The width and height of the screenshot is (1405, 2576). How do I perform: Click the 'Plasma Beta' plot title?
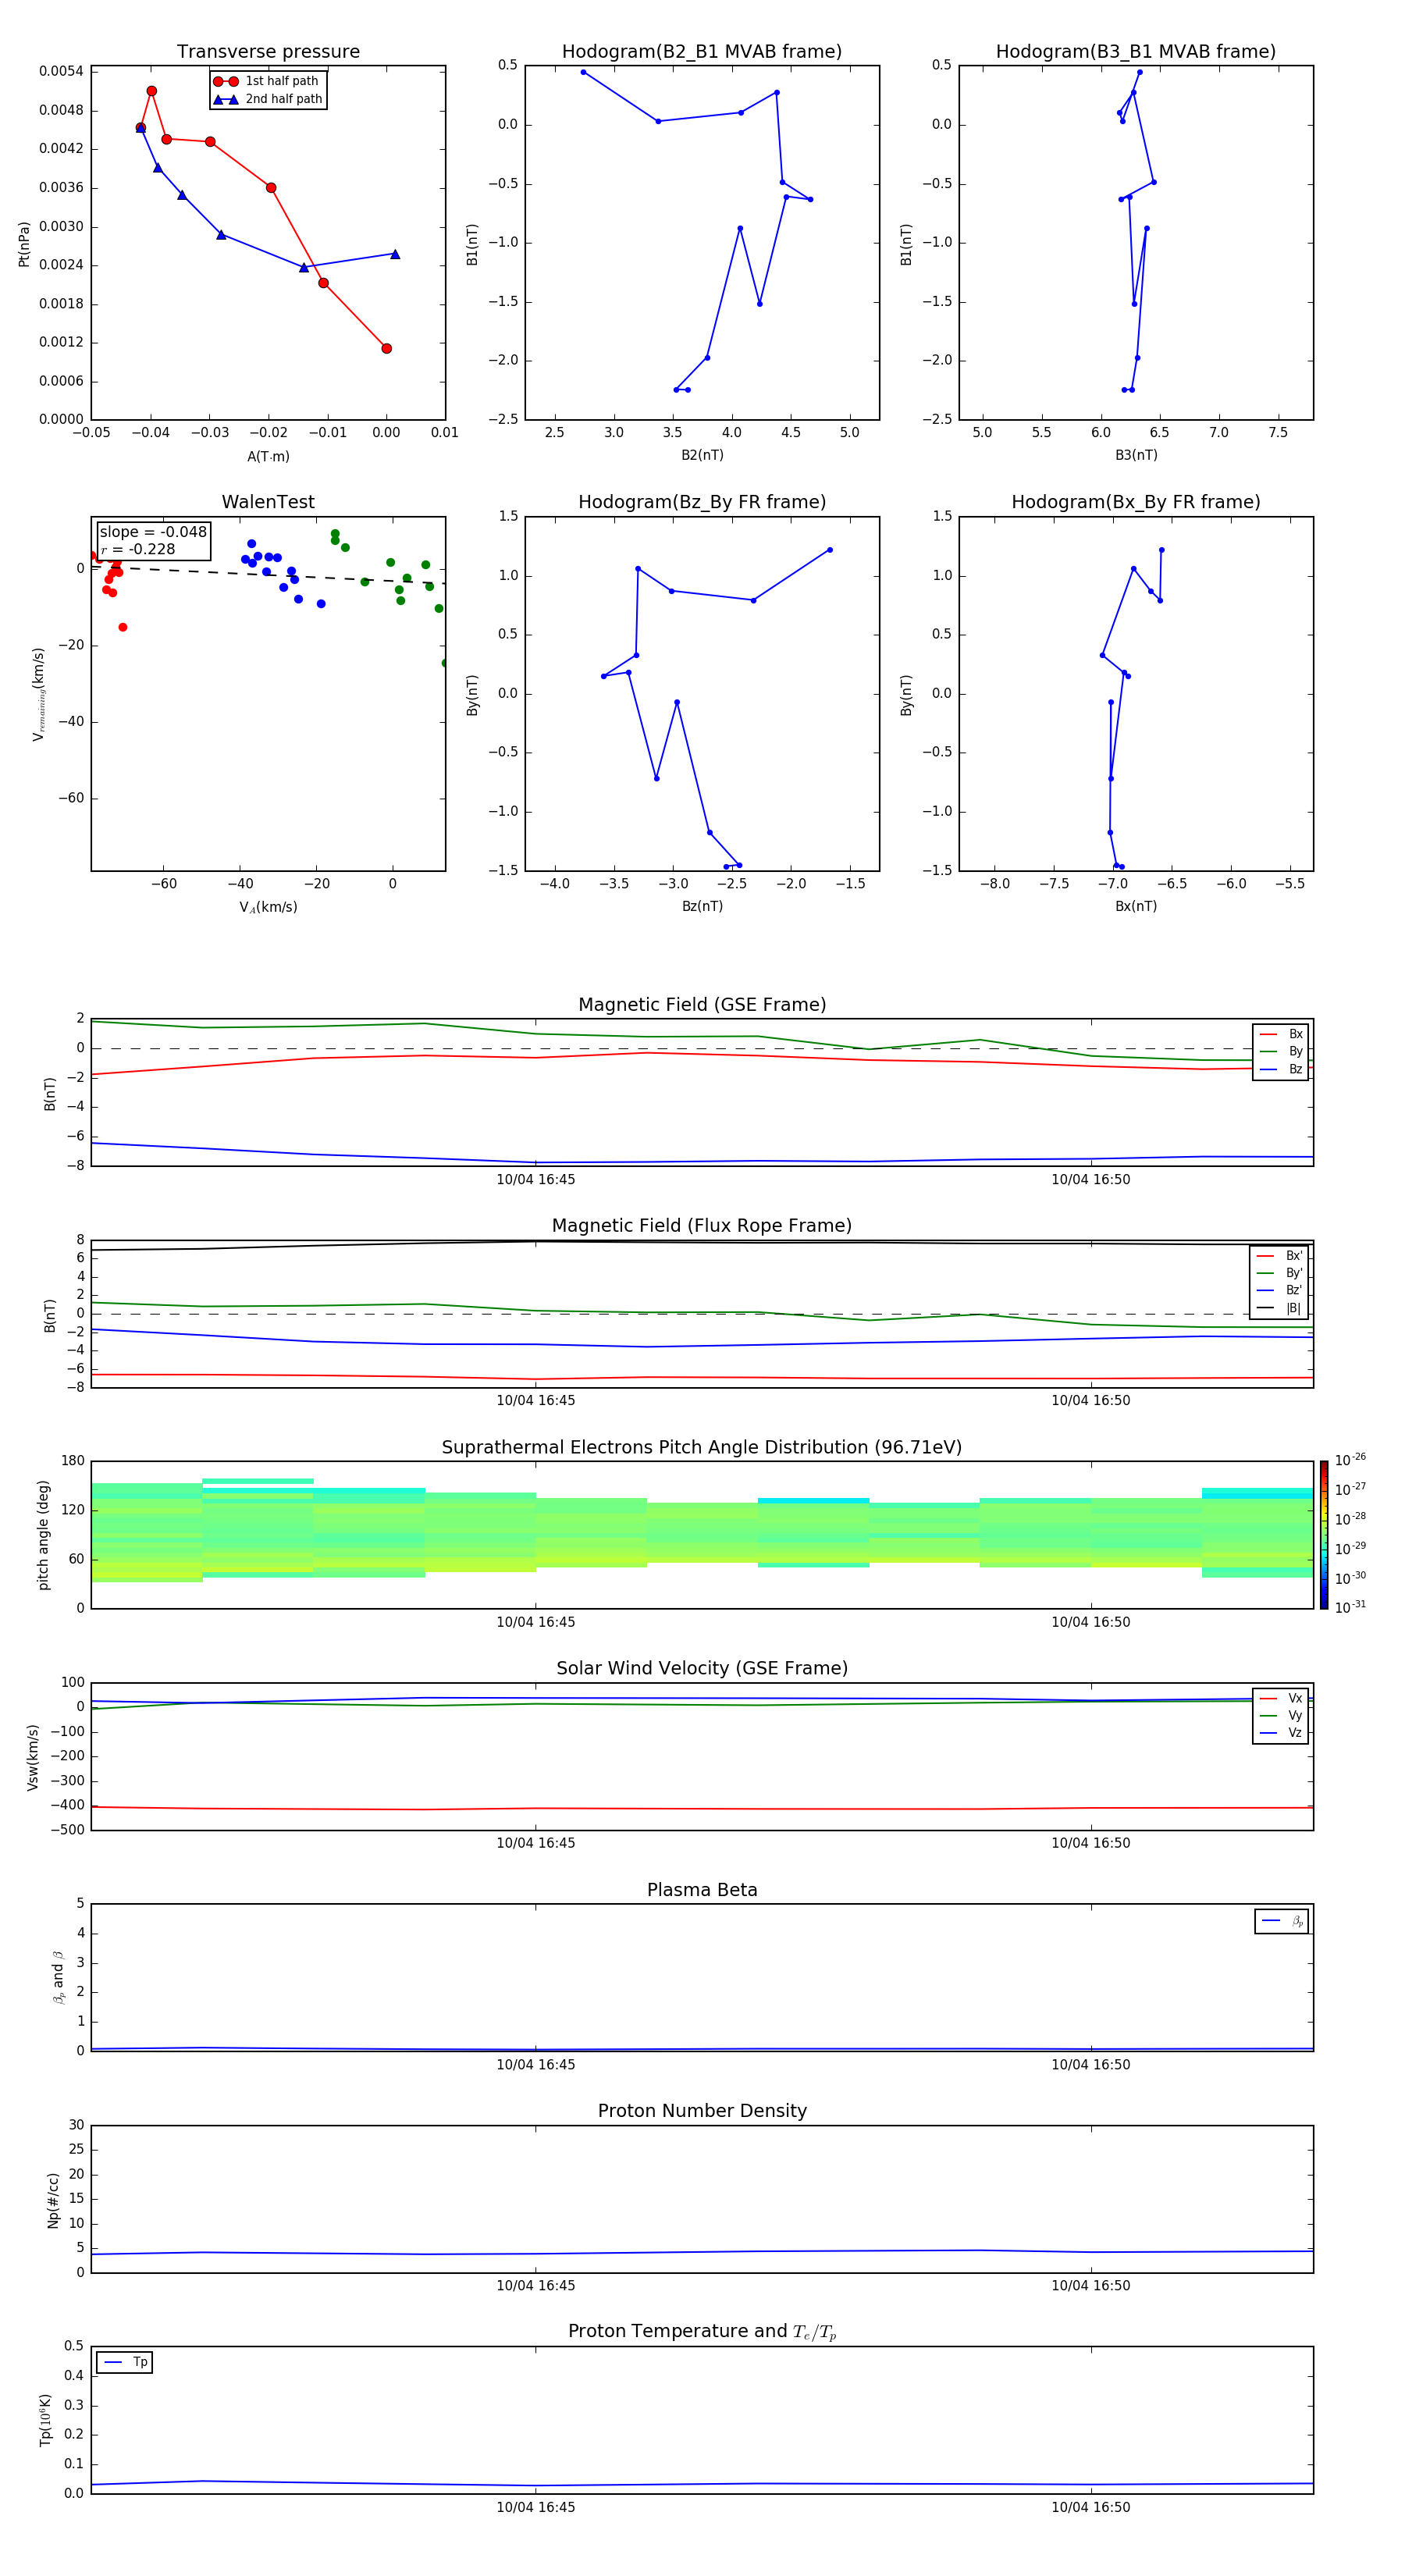click(702, 1890)
